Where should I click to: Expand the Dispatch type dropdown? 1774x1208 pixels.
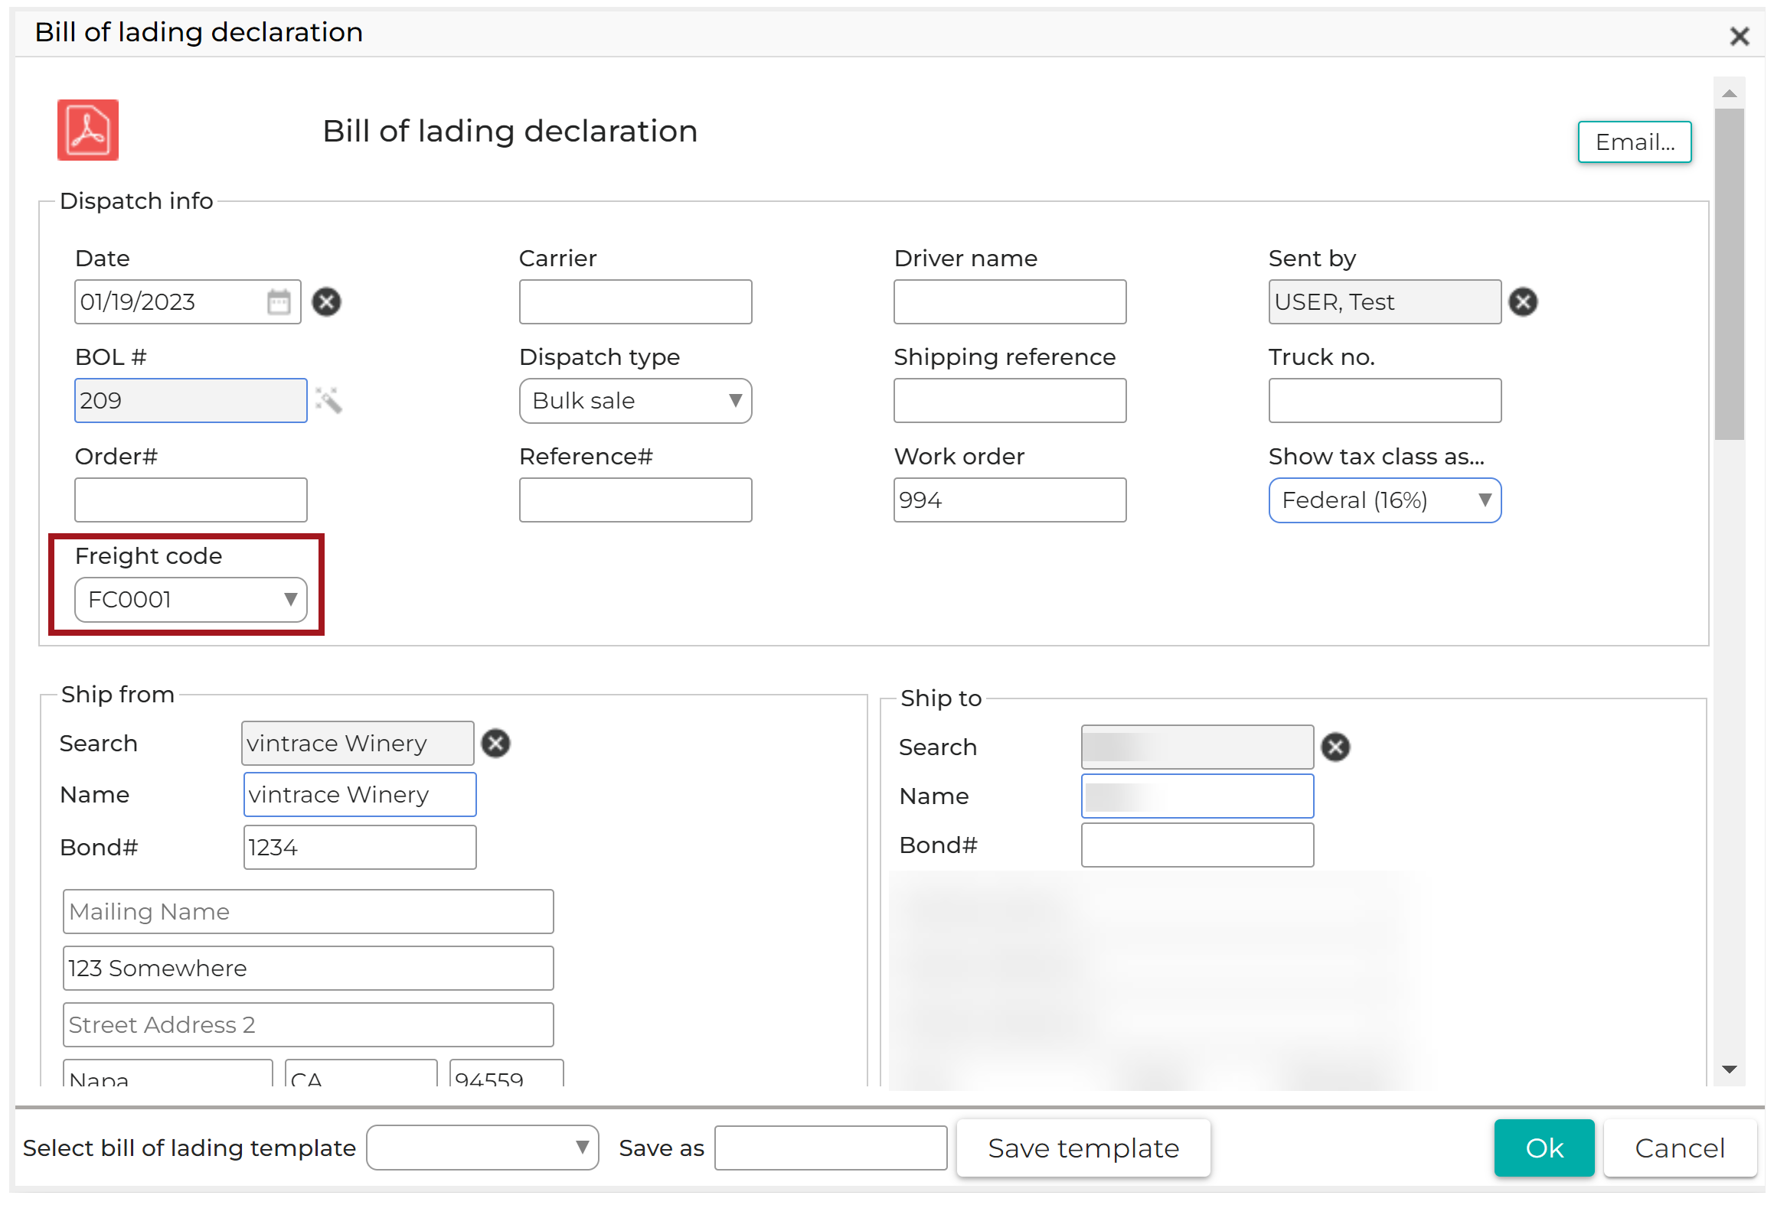(635, 401)
